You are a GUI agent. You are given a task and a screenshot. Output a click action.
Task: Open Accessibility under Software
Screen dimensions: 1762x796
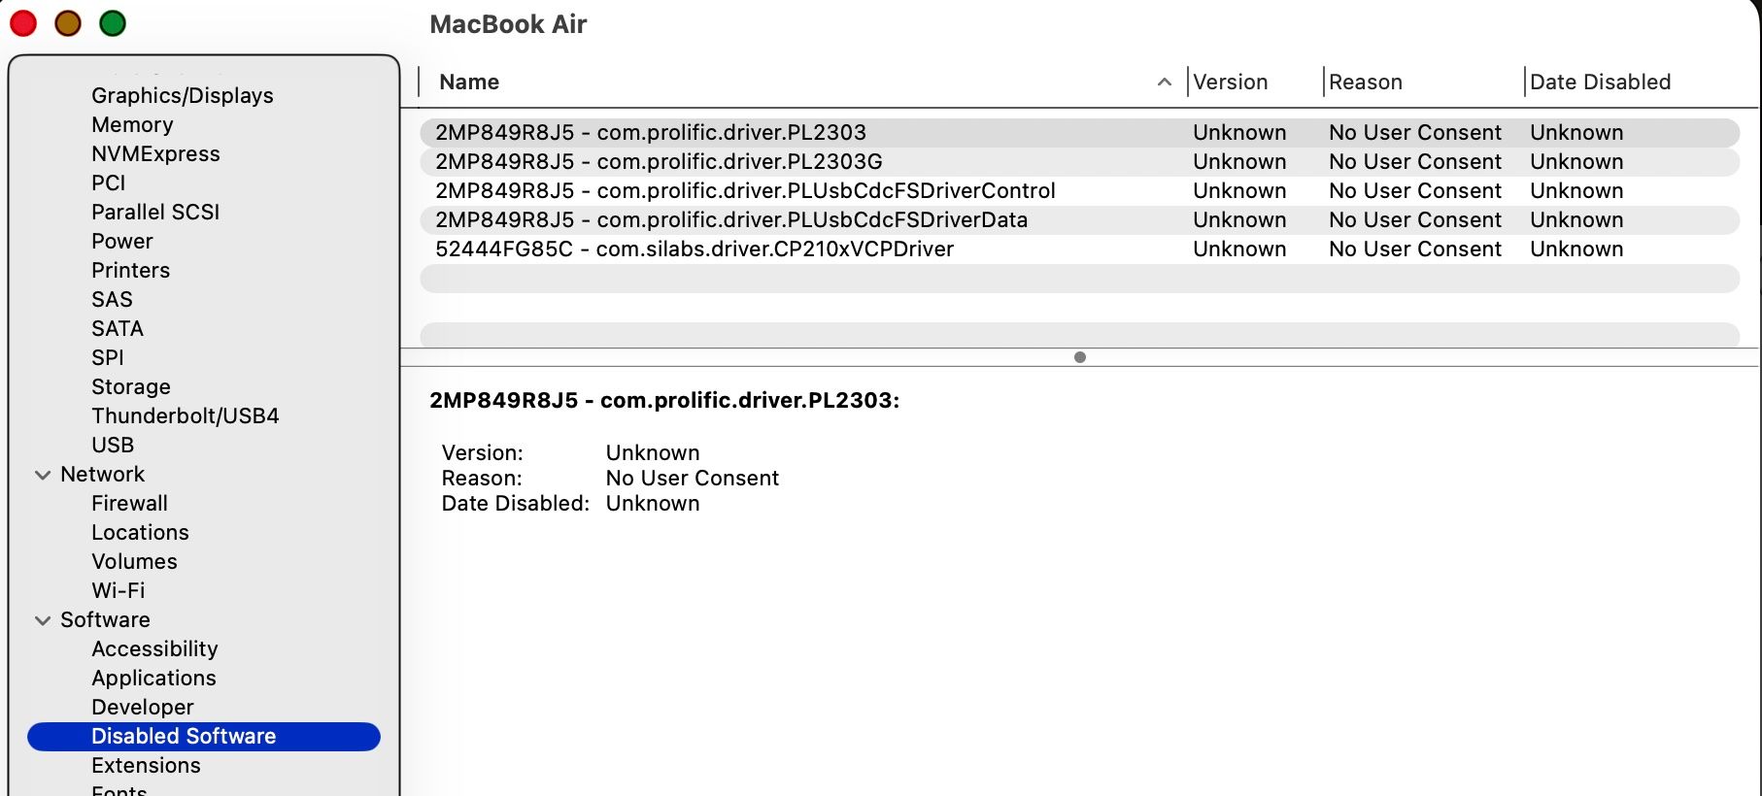point(154,648)
